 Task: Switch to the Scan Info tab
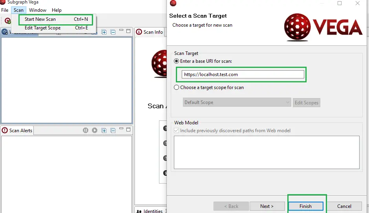[x=150, y=32]
